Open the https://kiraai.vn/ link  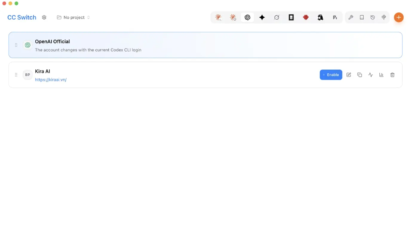click(x=51, y=80)
